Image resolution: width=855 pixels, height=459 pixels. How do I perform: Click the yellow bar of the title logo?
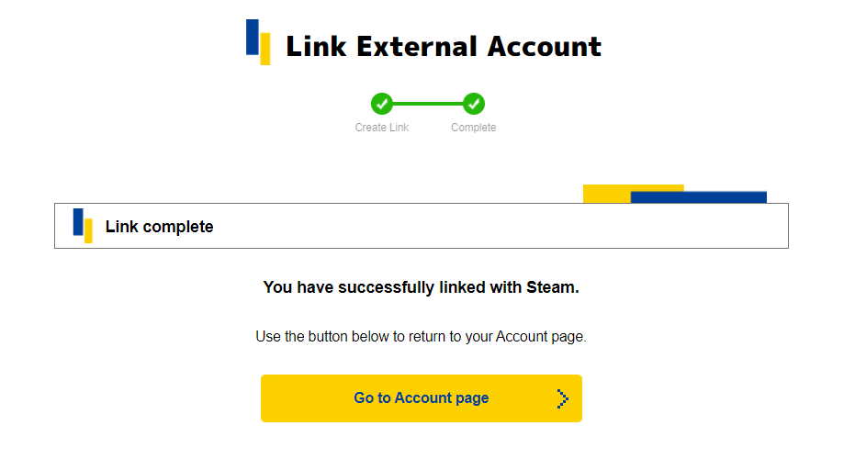265,49
